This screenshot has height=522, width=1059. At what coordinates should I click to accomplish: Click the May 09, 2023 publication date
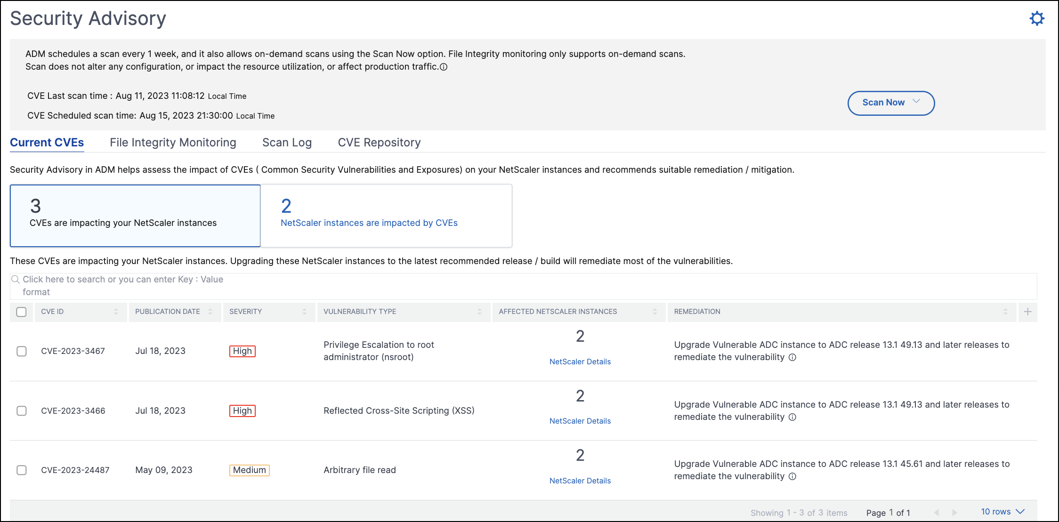(164, 470)
